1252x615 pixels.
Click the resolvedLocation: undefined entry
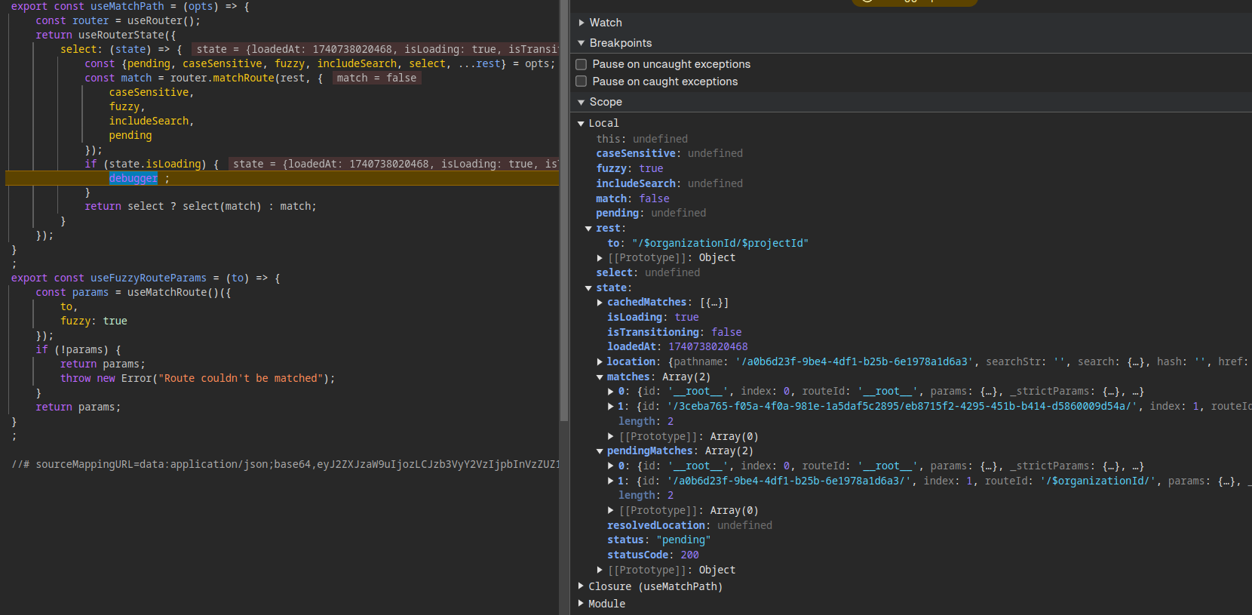tap(689, 526)
